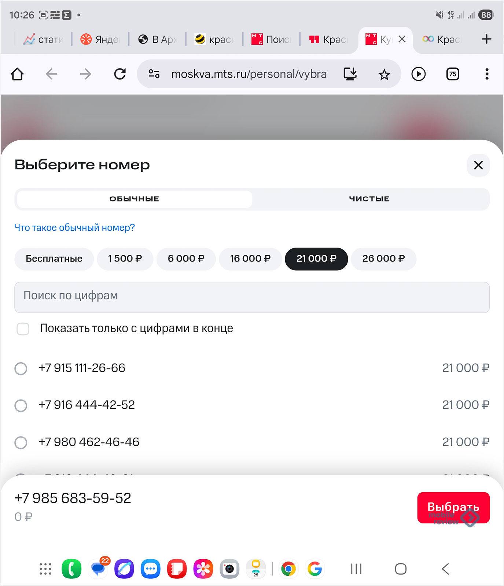Enable "Показать только с цифрами в конце" checkbox

[x=23, y=329]
